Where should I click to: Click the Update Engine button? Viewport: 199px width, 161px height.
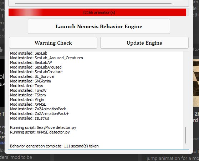click(x=144, y=43)
